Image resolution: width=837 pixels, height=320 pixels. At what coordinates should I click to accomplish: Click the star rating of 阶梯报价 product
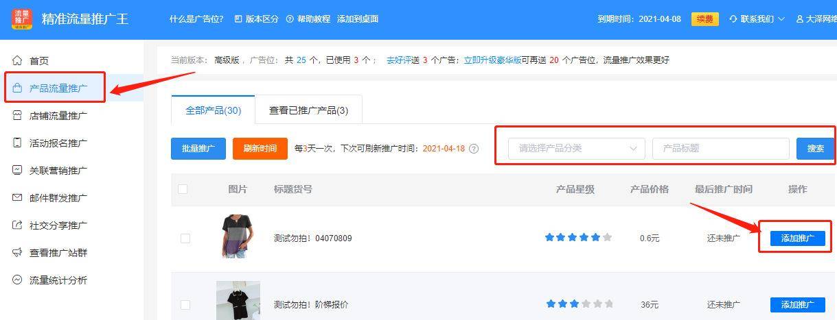(579, 304)
